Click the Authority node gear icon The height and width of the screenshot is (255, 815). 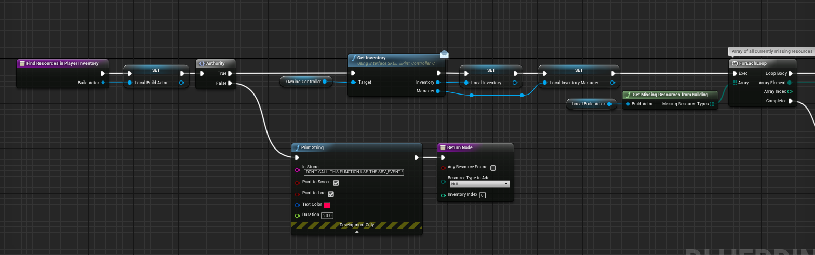point(202,63)
